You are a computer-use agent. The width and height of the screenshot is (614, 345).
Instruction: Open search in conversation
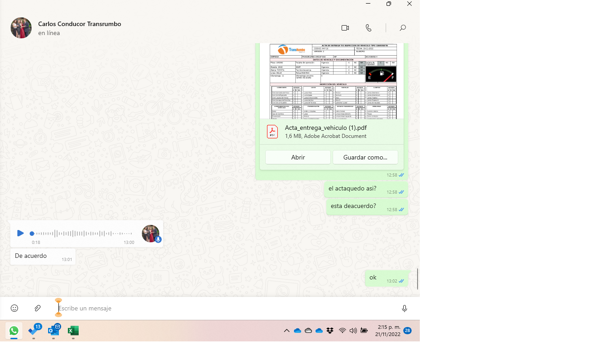(x=403, y=28)
